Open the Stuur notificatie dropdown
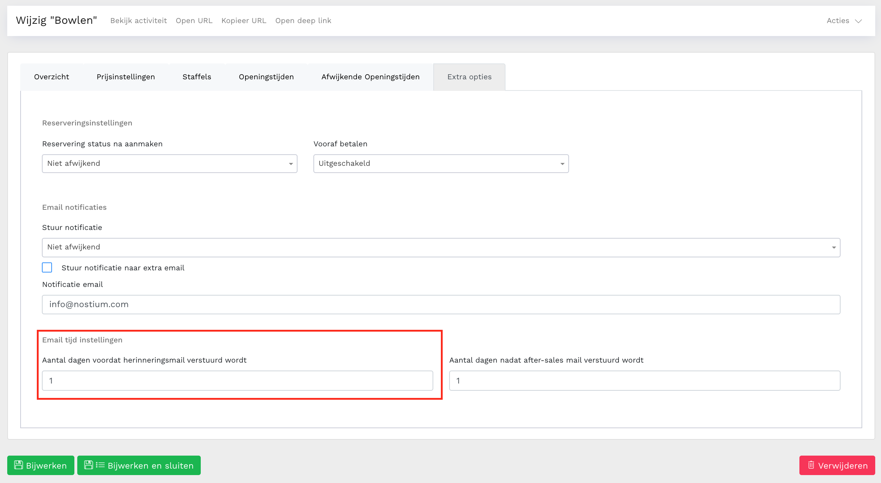 441,247
